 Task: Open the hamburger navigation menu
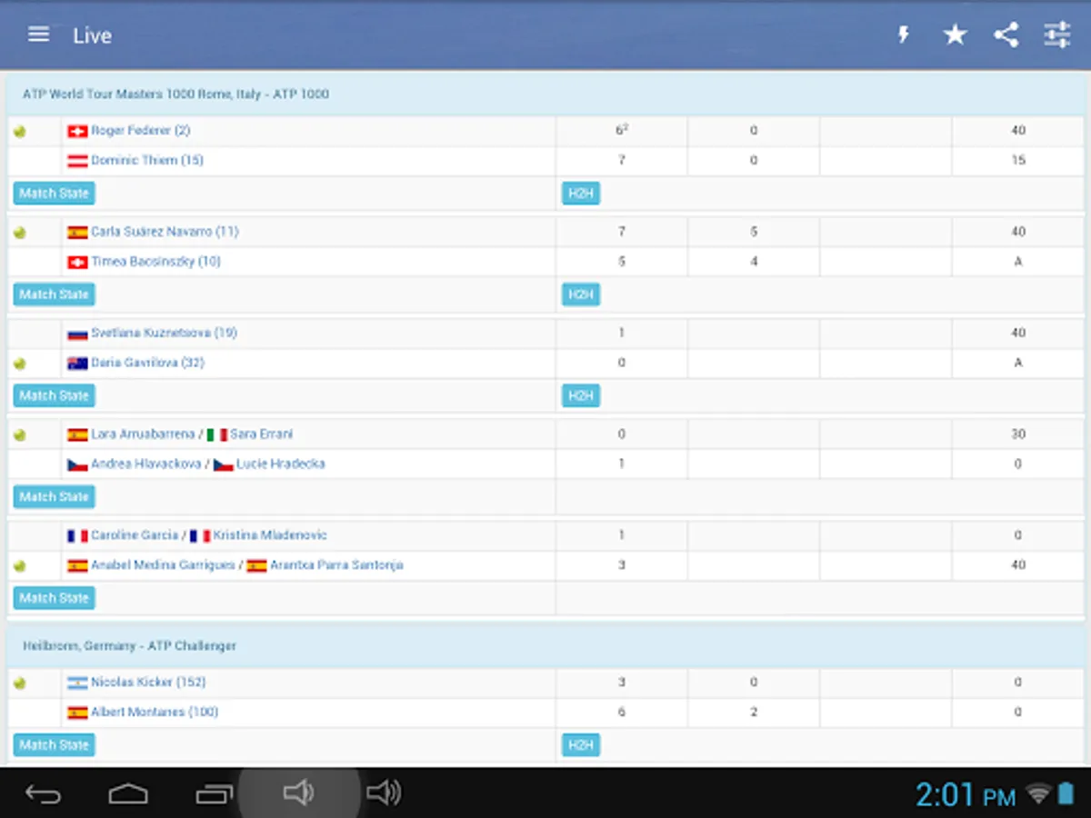pyautogui.click(x=38, y=35)
